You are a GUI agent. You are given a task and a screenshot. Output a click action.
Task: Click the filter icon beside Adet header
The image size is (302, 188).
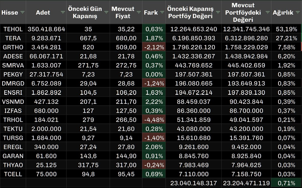tap(62, 12)
